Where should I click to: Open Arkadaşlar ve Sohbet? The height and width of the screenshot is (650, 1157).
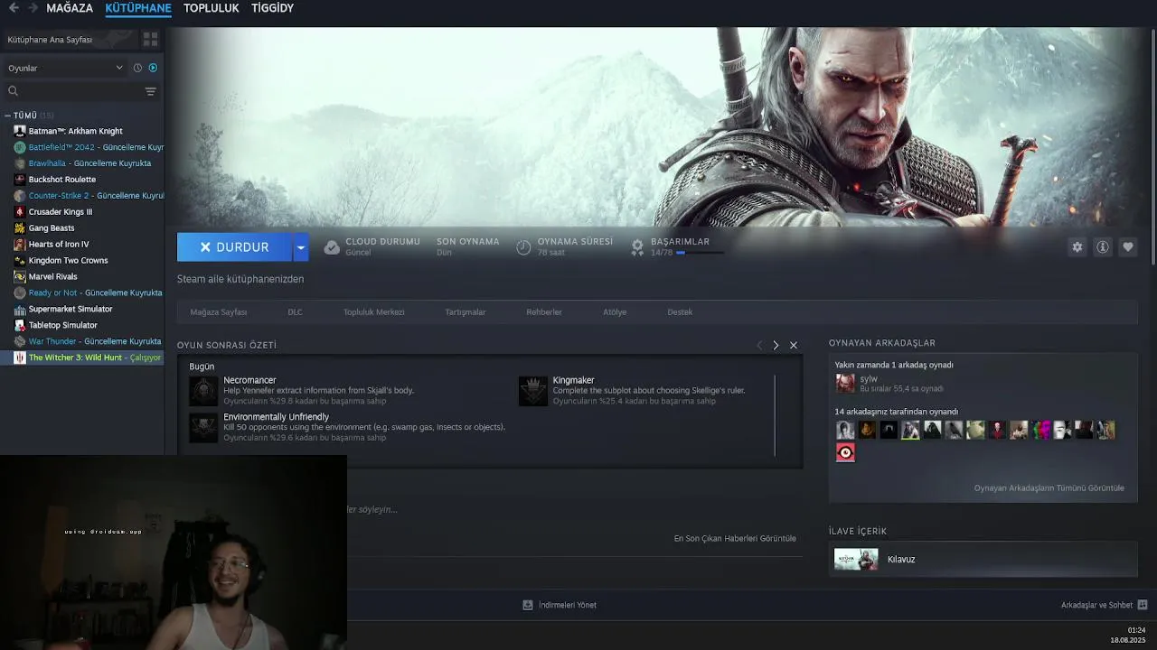pos(1104,605)
